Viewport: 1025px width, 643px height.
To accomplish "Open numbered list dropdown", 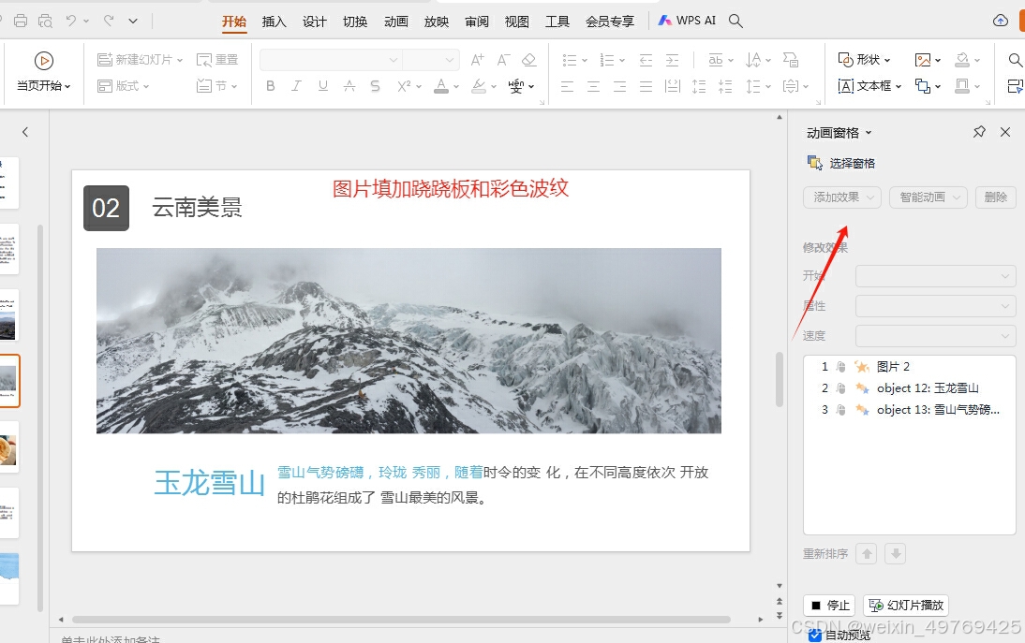I will [622, 60].
